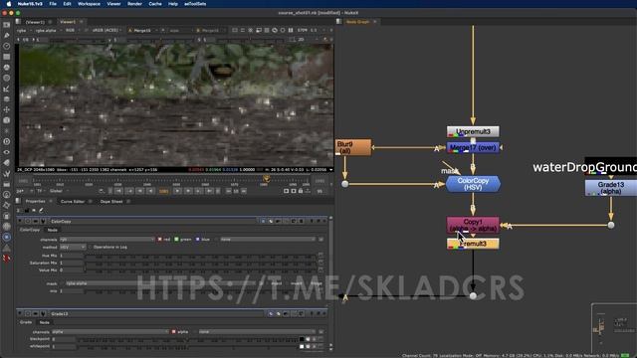Screen dimensions: 637x358
Task: Open the ColorCopy method HSV dropdown
Action: pyautogui.click(x=73, y=248)
